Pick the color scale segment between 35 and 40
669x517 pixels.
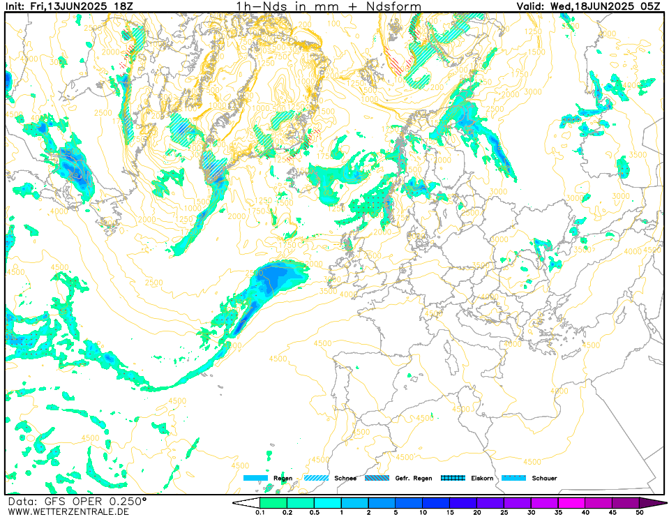[572, 503]
